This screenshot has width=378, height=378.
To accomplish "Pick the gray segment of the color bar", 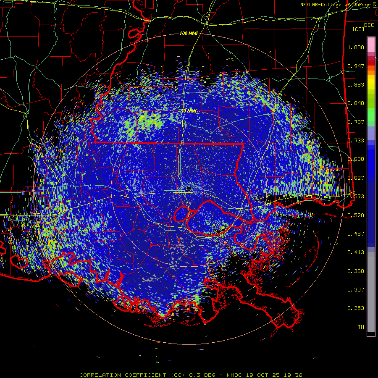I will (x=371, y=292).
